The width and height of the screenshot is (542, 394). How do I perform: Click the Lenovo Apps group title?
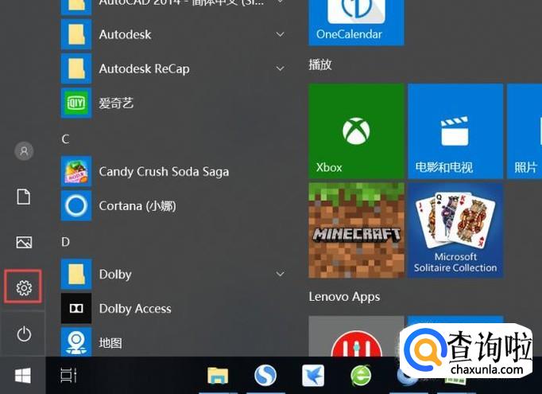coord(344,297)
